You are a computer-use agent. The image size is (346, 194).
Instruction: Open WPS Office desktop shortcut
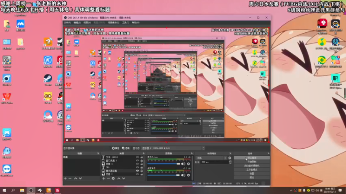click(x=7, y=98)
